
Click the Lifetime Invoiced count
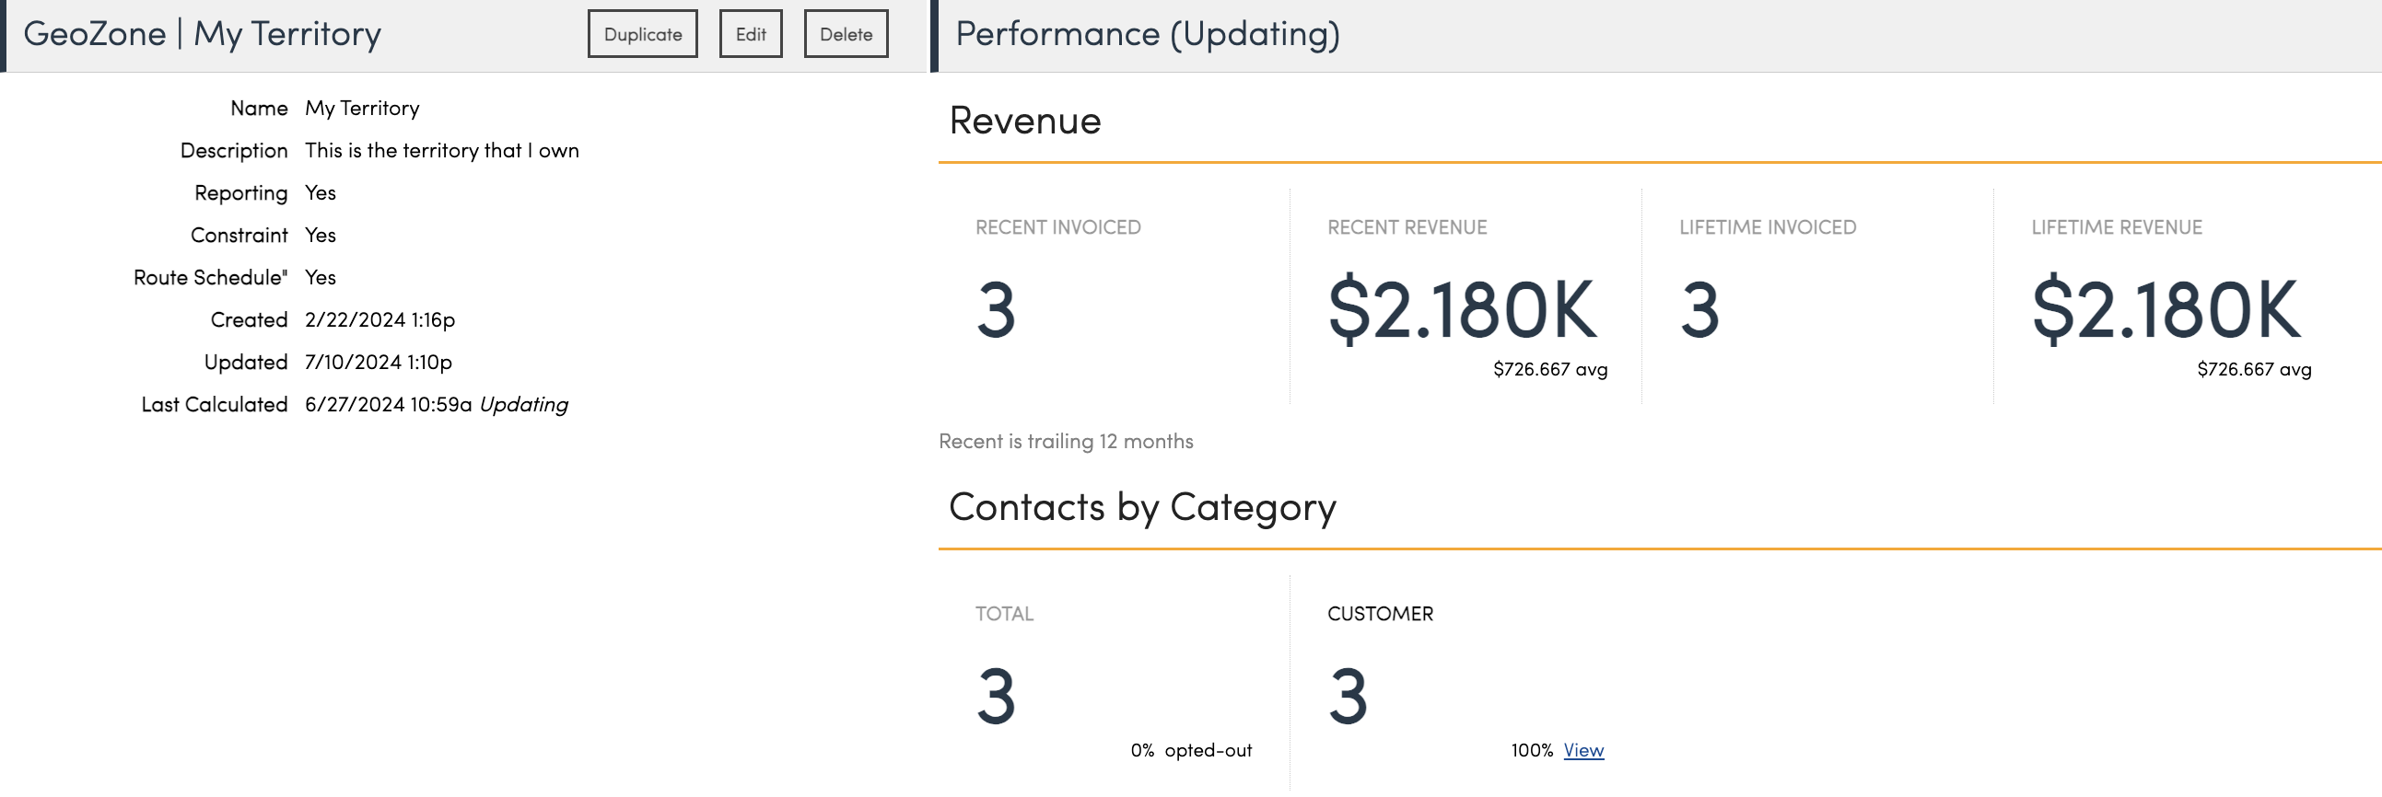click(1699, 309)
